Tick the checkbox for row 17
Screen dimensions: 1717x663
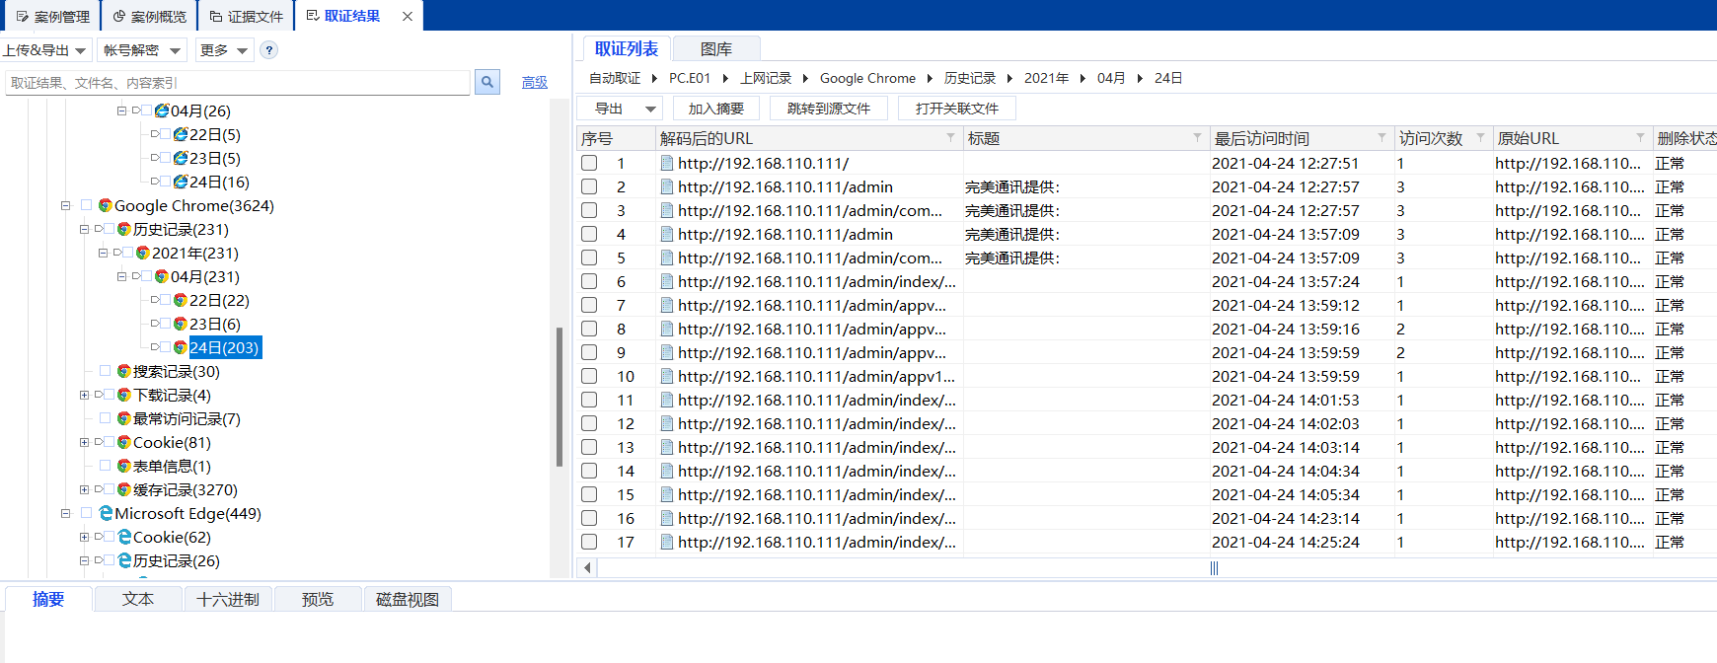click(x=589, y=542)
